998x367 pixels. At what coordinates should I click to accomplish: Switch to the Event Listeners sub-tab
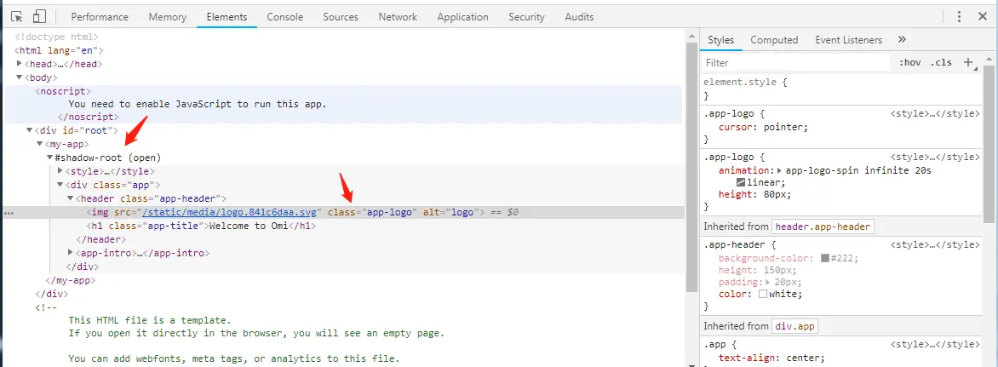point(848,40)
